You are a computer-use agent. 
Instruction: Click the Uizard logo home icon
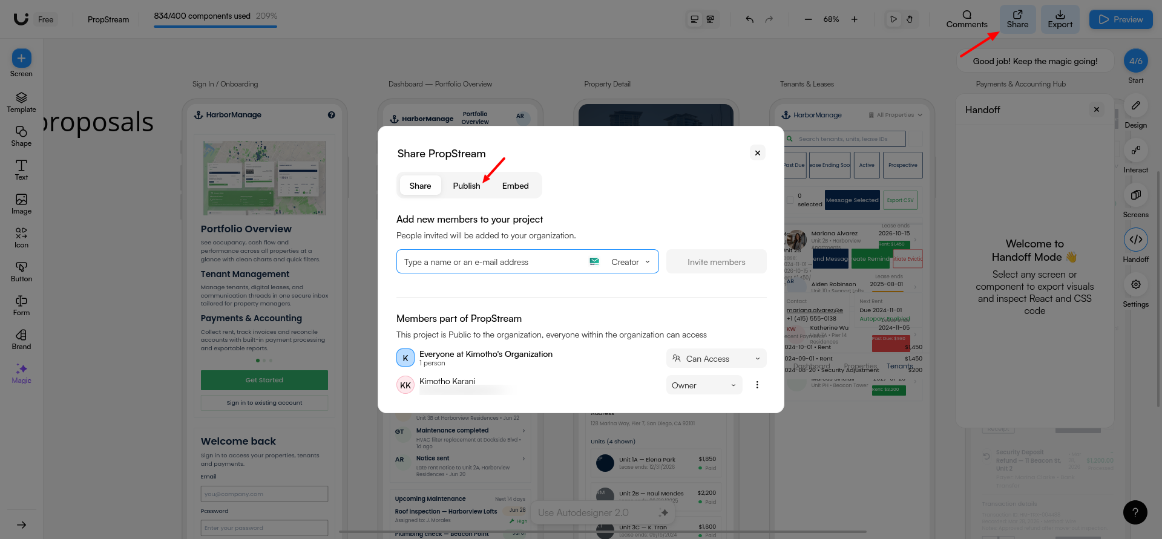point(21,19)
